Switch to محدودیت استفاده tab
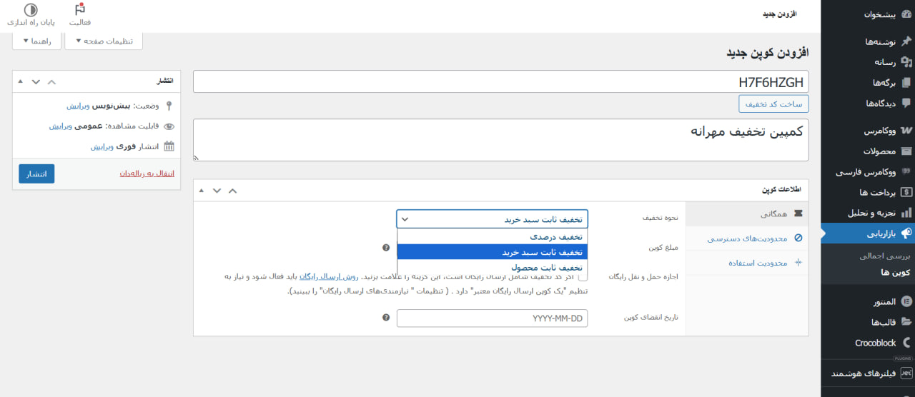Viewport: 915px width, 397px height. pos(746,263)
